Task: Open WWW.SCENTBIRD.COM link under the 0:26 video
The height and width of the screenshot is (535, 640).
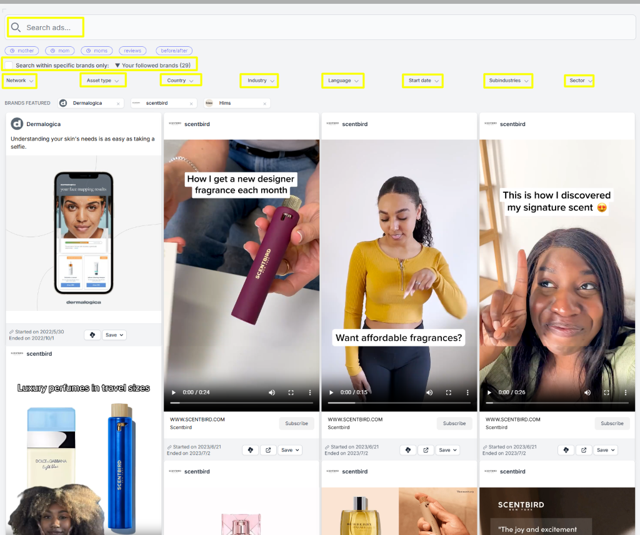Action: tap(513, 419)
